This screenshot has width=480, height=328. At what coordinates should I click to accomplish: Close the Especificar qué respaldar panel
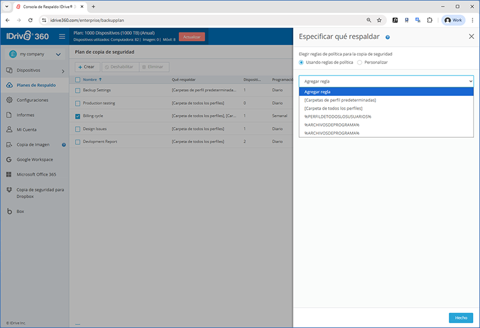tap(471, 37)
